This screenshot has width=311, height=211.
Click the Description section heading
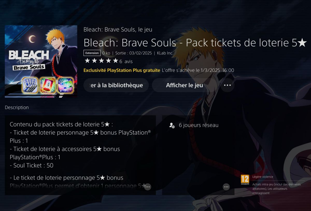[x=17, y=107]
